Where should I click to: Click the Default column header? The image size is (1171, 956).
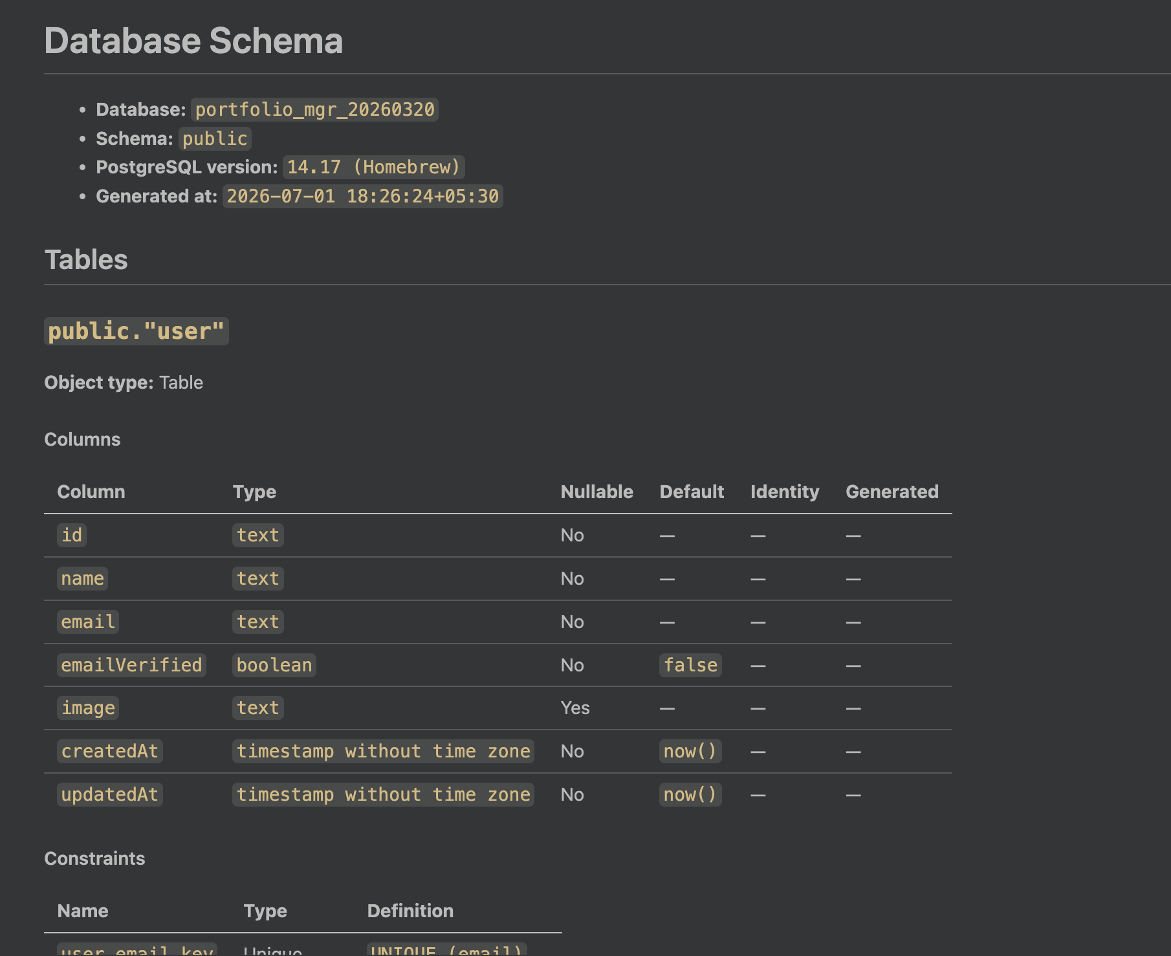[692, 492]
